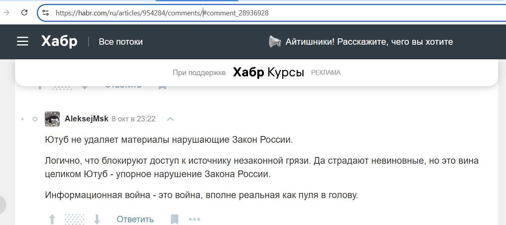Click the circle marker beside AleksejMsk's avatar
Viewport: 506px width, 225px height.
click(35, 119)
